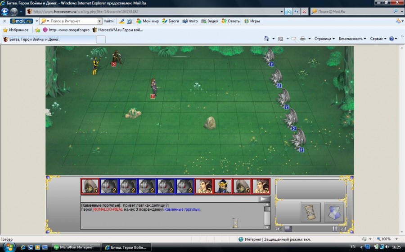This screenshot has width=405, height=252.
Task: Click the Read Mail envelope icon
Action: click(x=294, y=39)
